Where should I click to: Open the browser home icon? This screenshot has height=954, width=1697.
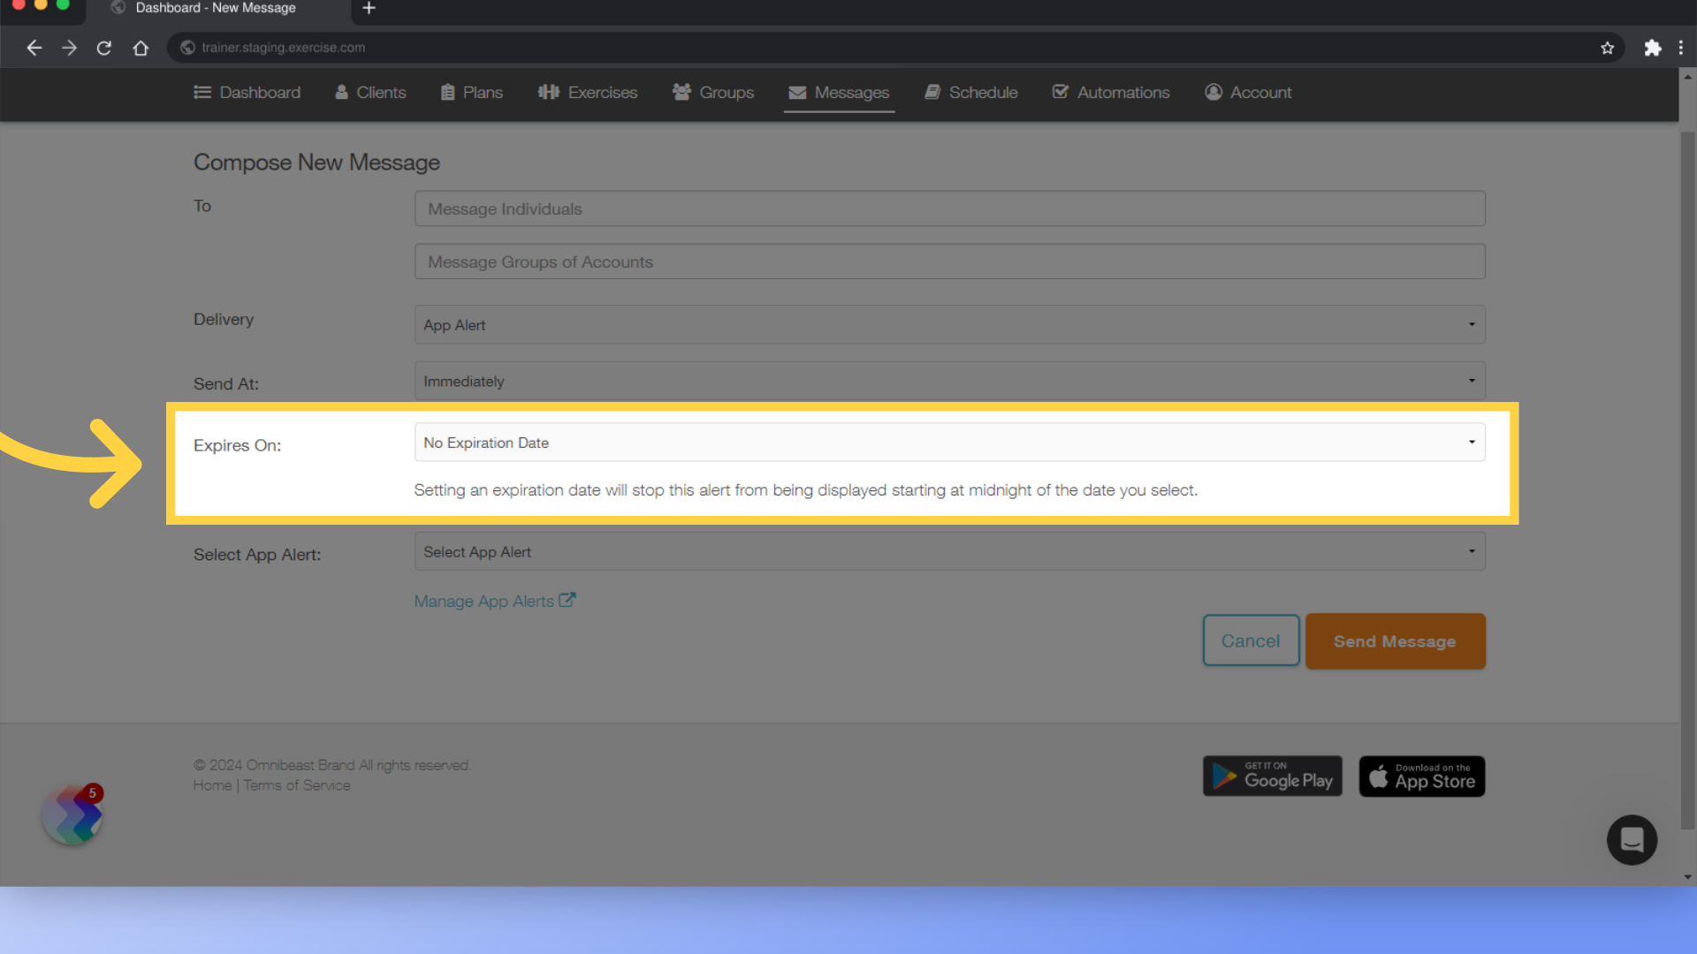click(141, 48)
